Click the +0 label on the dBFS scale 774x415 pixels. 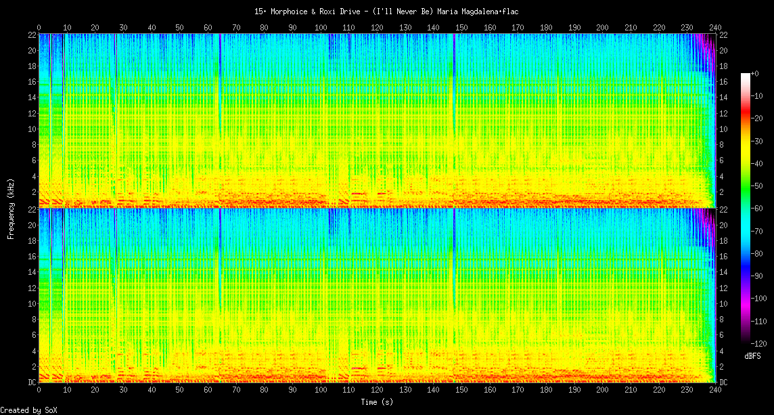[756, 73]
